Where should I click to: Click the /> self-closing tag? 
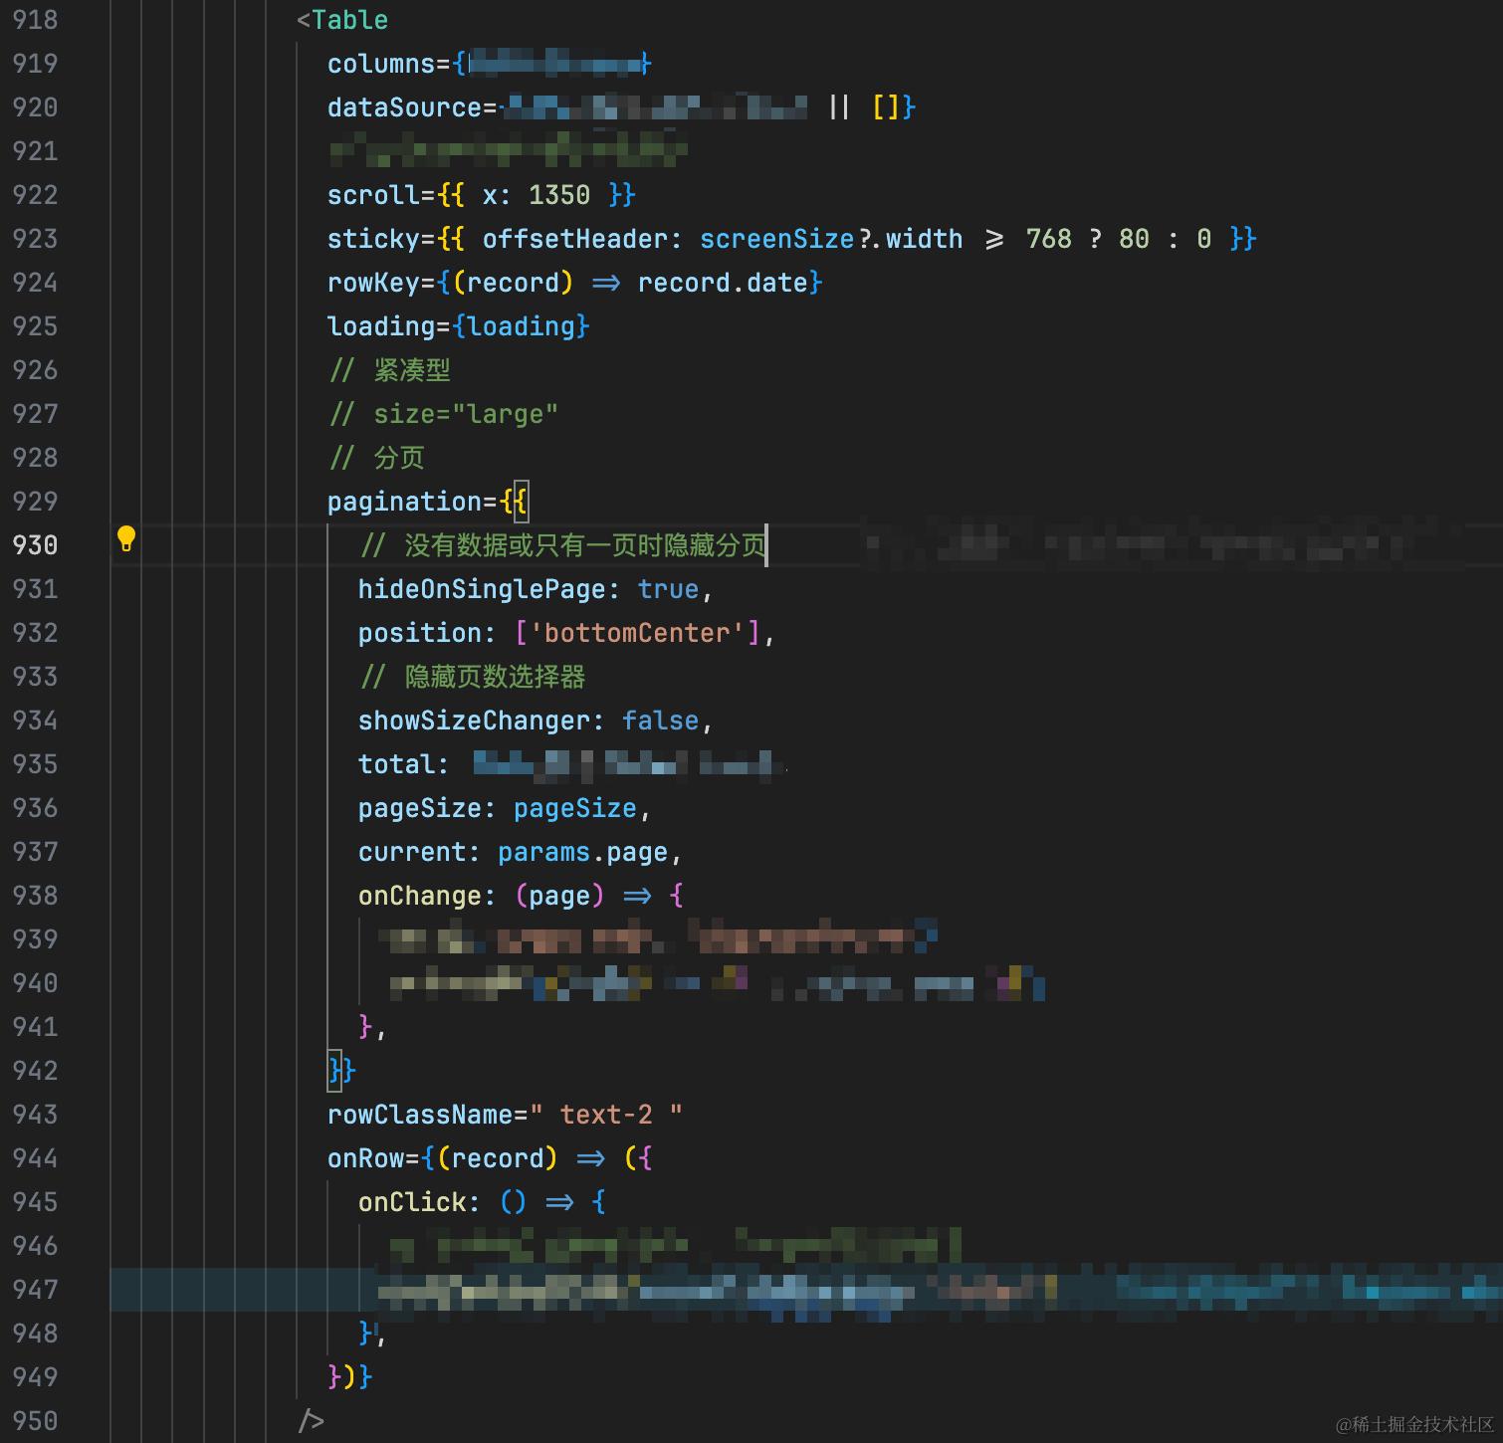pyautogui.click(x=311, y=1421)
